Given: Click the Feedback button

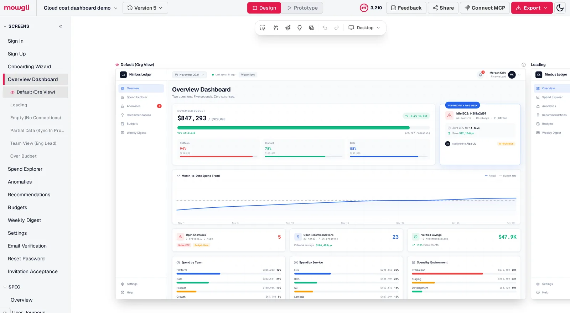Looking at the screenshot, I should tap(406, 8).
